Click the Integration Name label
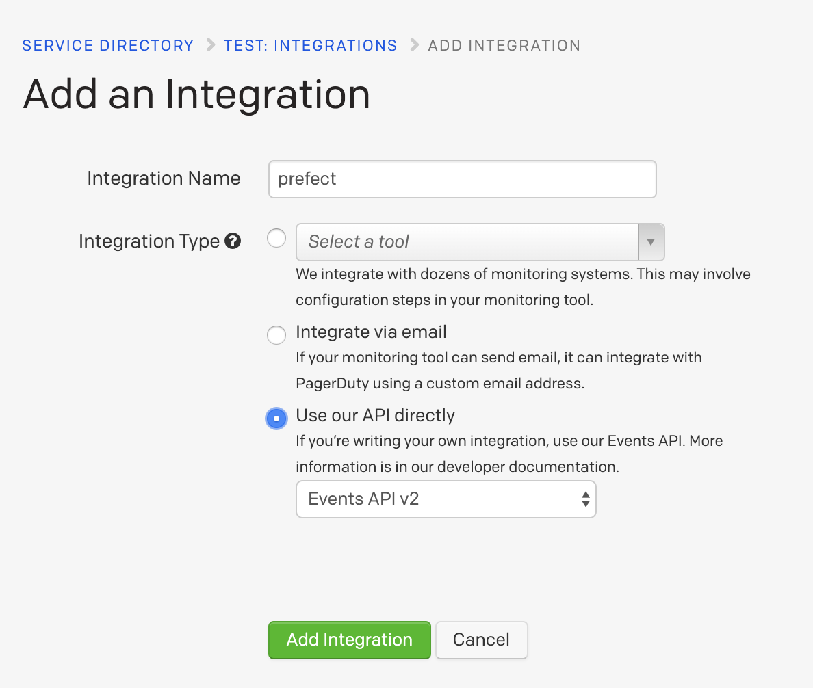Image resolution: width=813 pixels, height=688 pixels. click(164, 179)
